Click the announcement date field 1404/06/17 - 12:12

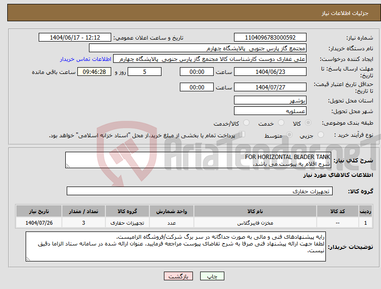(75, 37)
